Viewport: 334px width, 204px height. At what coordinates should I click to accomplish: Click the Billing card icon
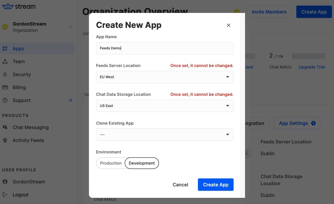tap(5, 87)
